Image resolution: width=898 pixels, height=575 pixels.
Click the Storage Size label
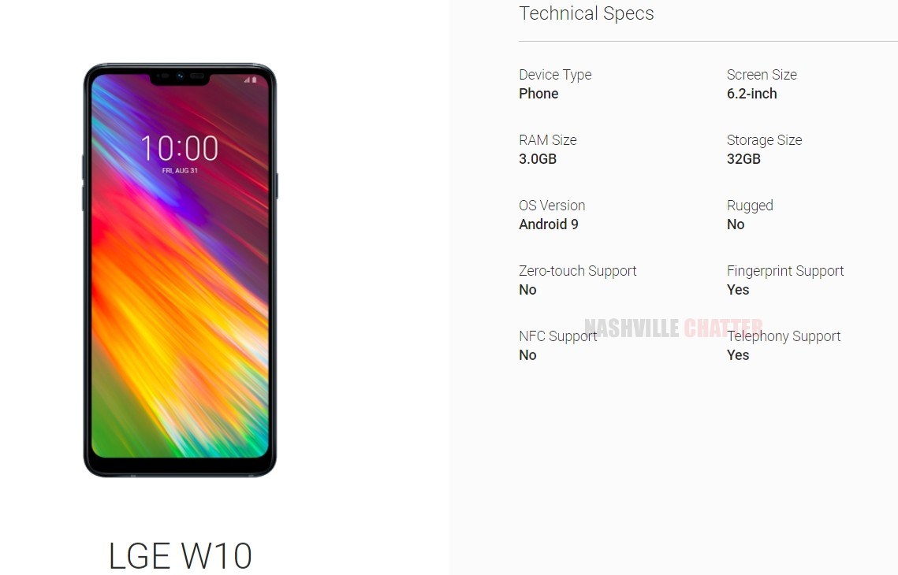(764, 140)
